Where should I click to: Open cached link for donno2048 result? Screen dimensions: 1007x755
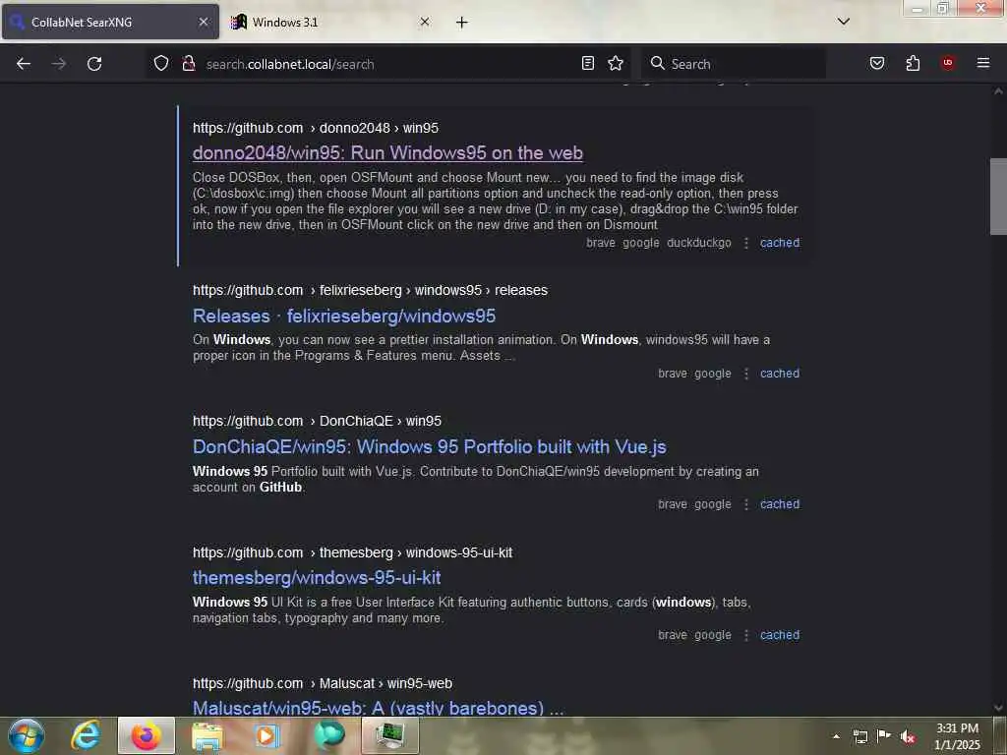tap(780, 243)
